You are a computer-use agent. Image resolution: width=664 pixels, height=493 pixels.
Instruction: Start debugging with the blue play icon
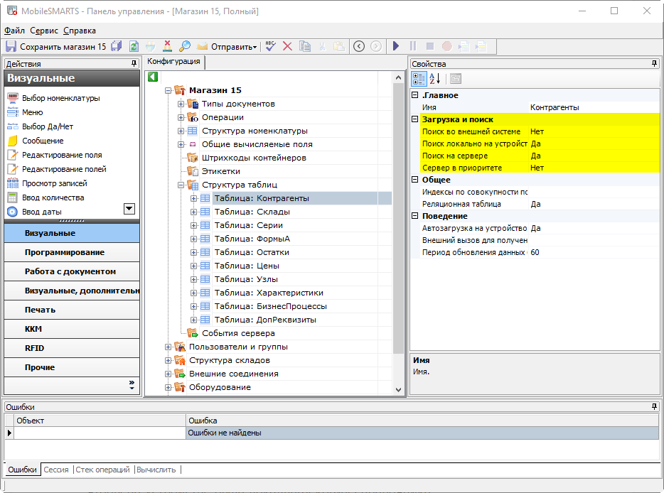point(396,46)
